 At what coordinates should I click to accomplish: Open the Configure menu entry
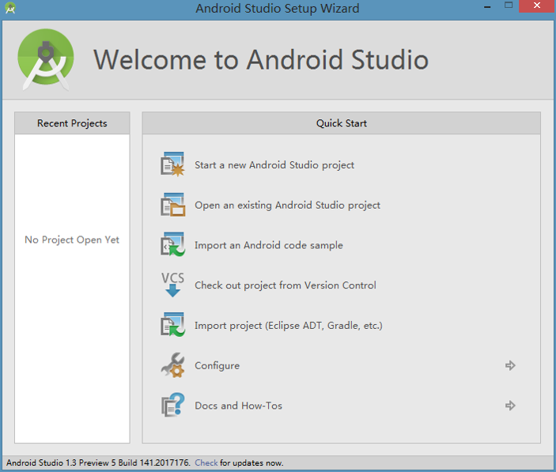[217, 366]
